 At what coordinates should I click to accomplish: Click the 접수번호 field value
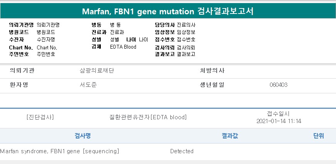(186, 39)
